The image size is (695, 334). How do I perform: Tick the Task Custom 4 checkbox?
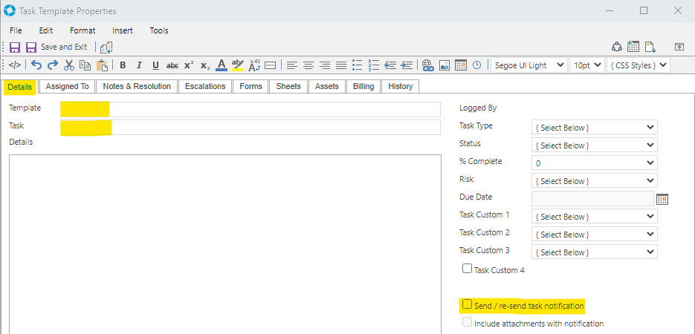467,269
